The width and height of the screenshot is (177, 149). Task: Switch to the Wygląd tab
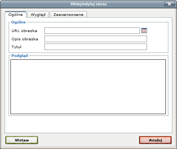click(38, 14)
